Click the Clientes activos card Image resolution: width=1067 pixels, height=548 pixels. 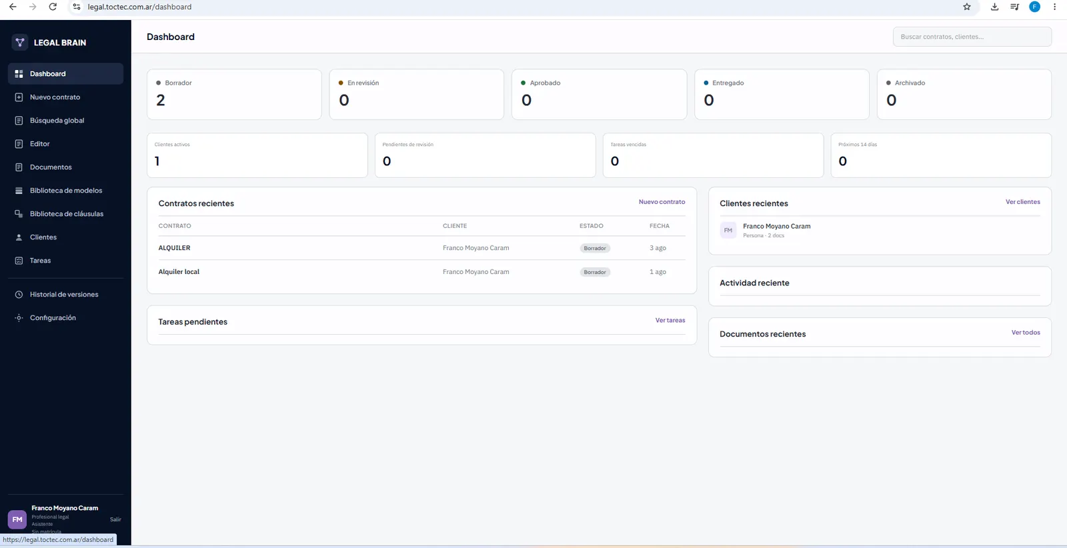point(257,155)
